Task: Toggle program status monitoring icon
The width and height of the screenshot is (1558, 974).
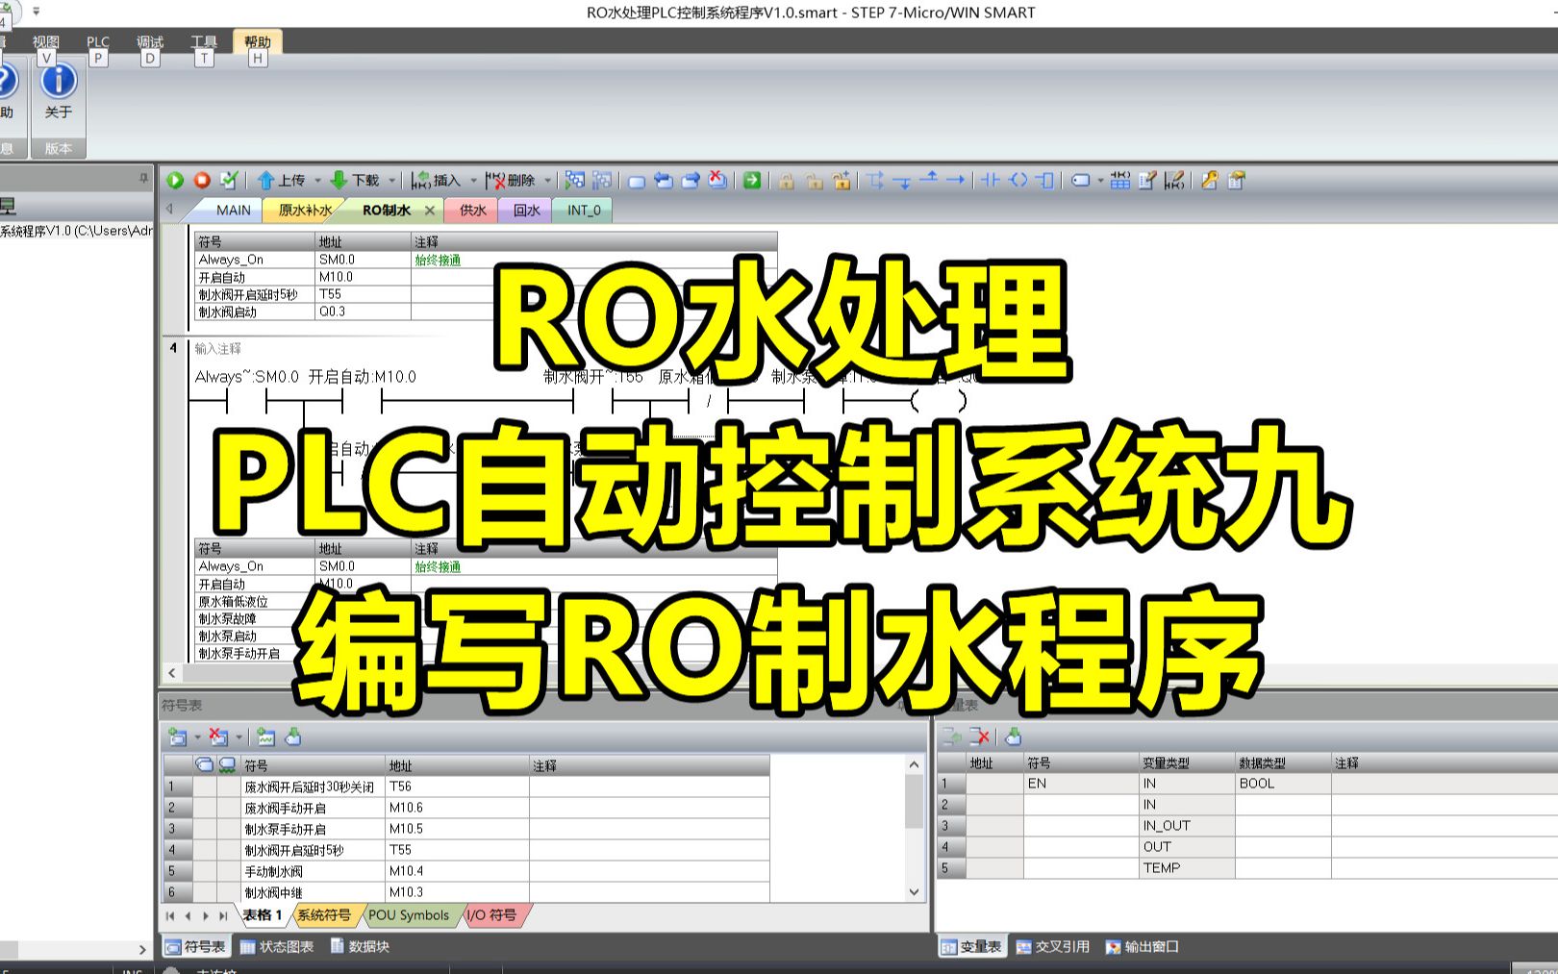Action: coord(575,180)
